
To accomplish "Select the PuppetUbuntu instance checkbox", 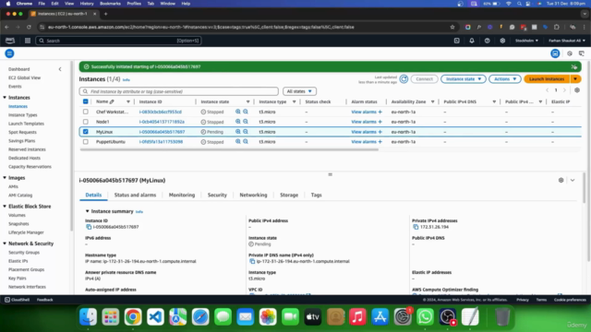I will coord(86,142).
